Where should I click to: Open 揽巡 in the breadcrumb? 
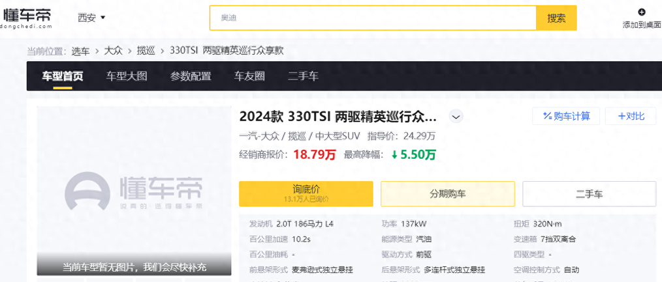click(x=146, y=51)
